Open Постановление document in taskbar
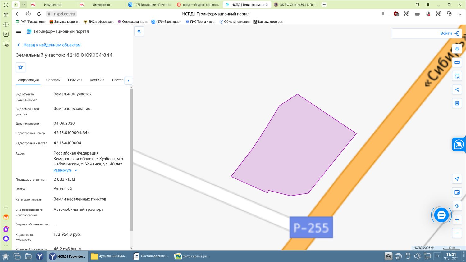Viewport: 466px width, 262px height. (151, 256)
